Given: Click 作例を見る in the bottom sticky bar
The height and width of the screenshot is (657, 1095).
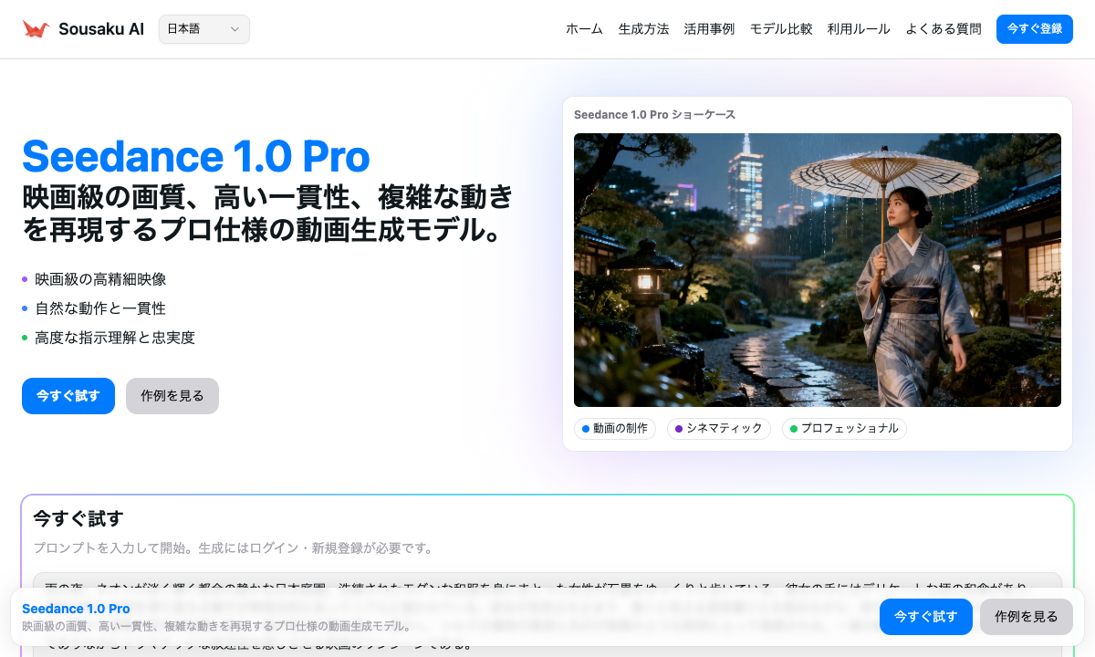Looking at the screenshot, I should pyautogui.click(x=1027, y=617).
